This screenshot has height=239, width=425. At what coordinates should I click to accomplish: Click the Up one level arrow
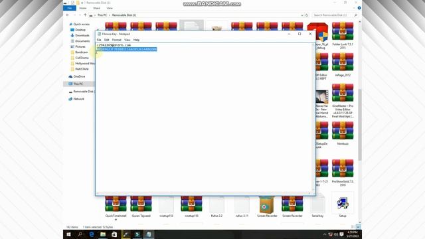click(85, 15)
